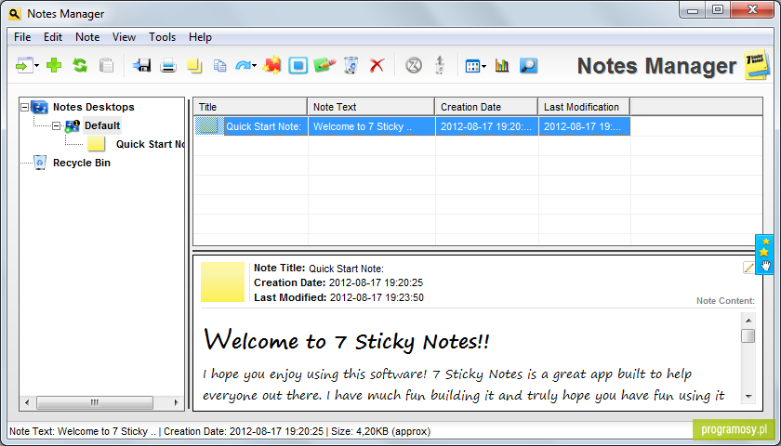Click the tree panel scroll right arrow
The width and height of the screenshot is (781, 446).
click(x=176, y=402)
